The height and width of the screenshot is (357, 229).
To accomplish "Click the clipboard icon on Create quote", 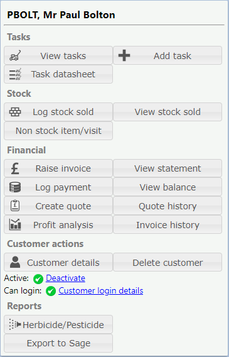I will click(15, 206).
